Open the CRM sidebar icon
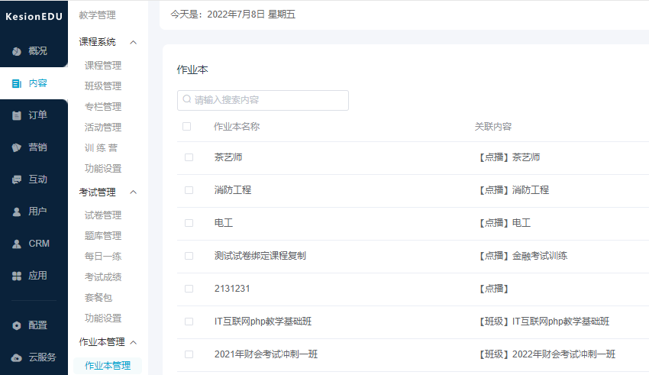The height and width of the screenshot is (375, 649). (x=17, y=244)
